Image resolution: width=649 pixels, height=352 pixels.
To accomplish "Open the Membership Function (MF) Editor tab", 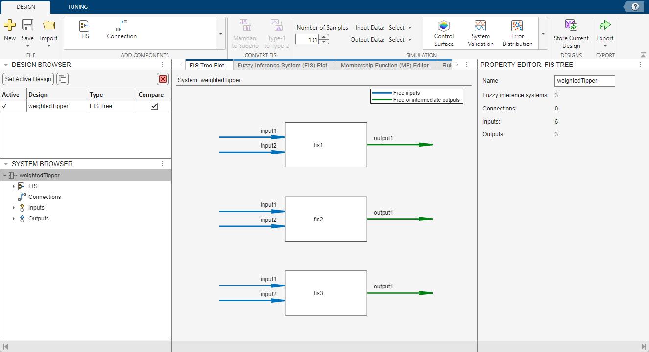I will point(386,65).
